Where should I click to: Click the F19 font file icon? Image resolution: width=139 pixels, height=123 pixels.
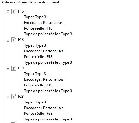pyautogui.click(x=14, y=68)
